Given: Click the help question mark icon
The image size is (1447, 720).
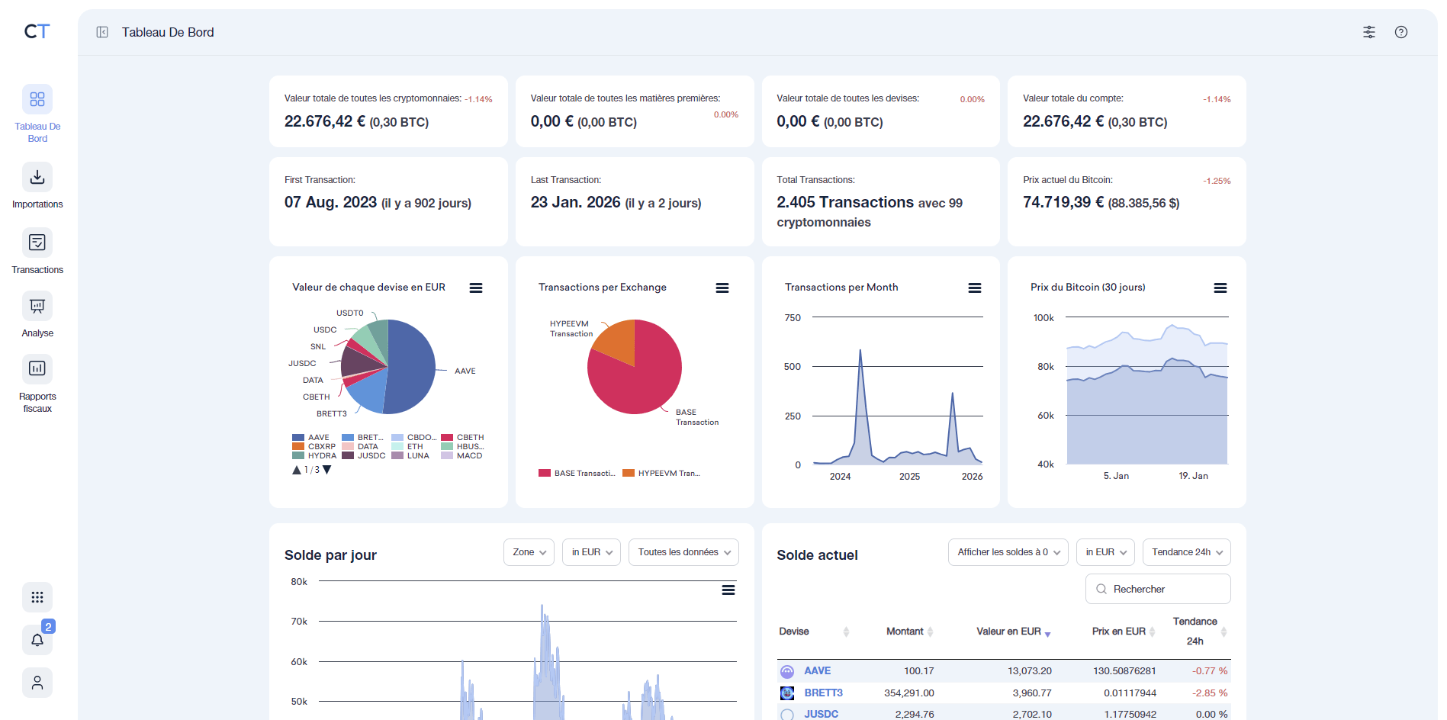Looking at the screenshot, I should pyautogui.click(x=1400, y=32).
